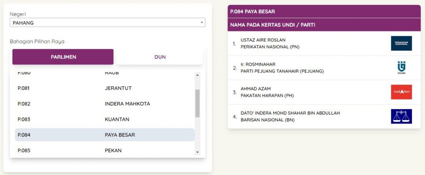The image size is (425, 175).
Task: Open the Negeri dropdown showing PAHANG
Action: pyautogui.click(x=107, y=23)
